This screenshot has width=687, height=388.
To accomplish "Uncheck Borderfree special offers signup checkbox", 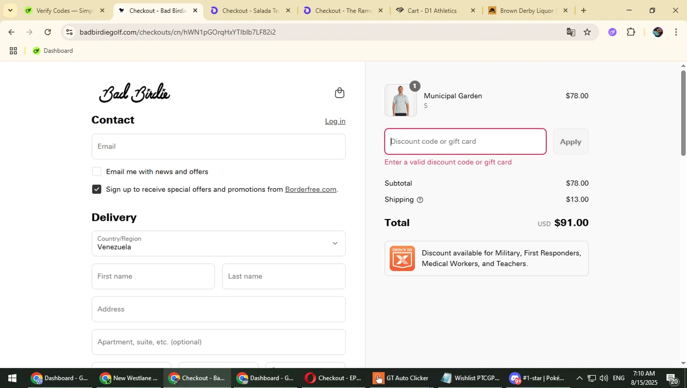I will point(97,190).
